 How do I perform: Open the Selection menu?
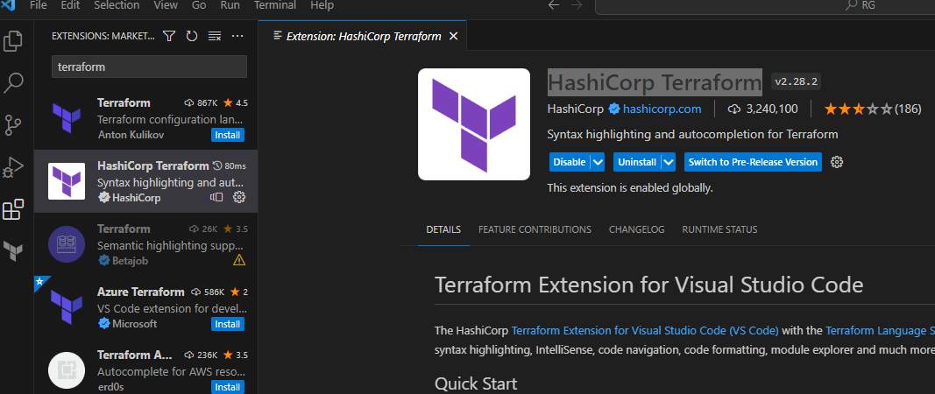117,5
